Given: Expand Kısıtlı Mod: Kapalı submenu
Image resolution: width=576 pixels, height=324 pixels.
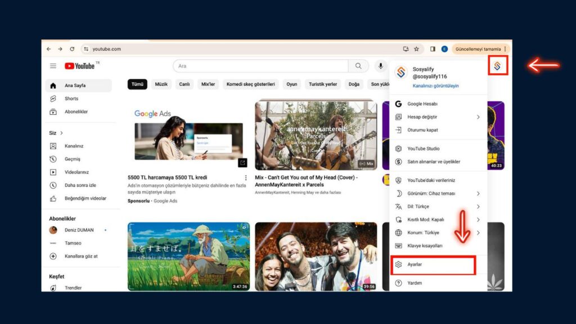Looking at the screenshot, I should 438,220.
